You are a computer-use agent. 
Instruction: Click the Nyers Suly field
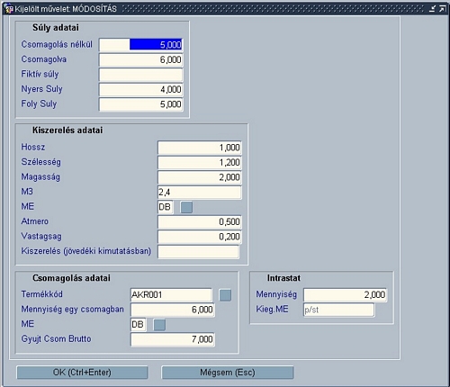point(141,89)
